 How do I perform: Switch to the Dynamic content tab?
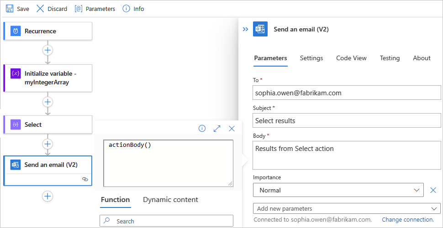(170, 200)
